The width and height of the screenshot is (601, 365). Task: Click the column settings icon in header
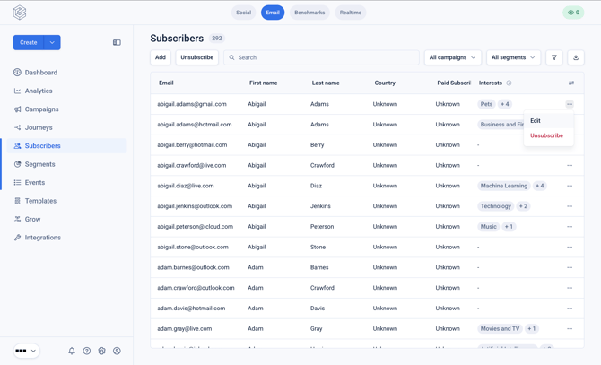(x=571, y=83)
